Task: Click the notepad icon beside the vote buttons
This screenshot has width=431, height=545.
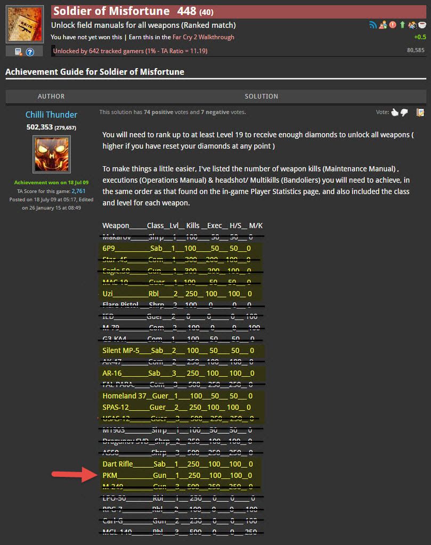Action: tap(420, 112)
